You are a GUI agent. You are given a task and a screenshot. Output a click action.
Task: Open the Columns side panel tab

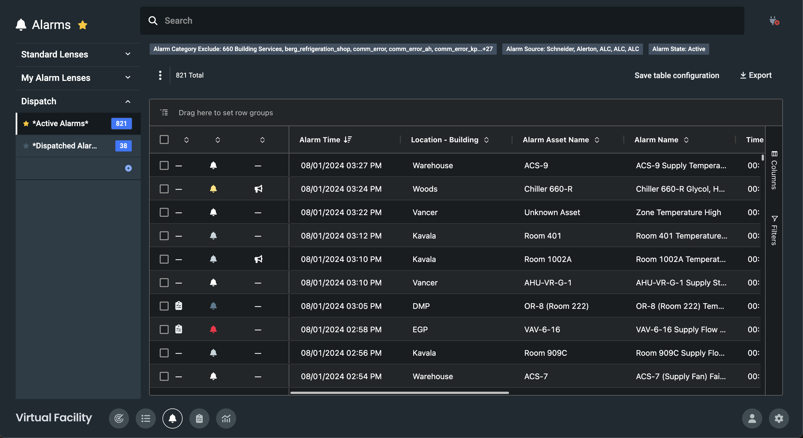[x=774, y=170]
